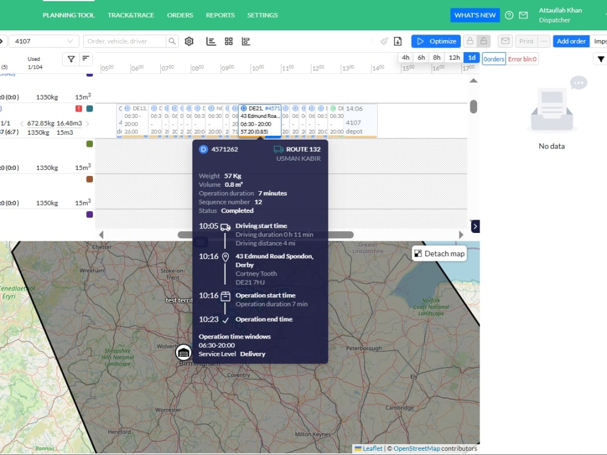Open the Orders menu
607x455 pixels.
pyautogui.click(x=180, y=15)
